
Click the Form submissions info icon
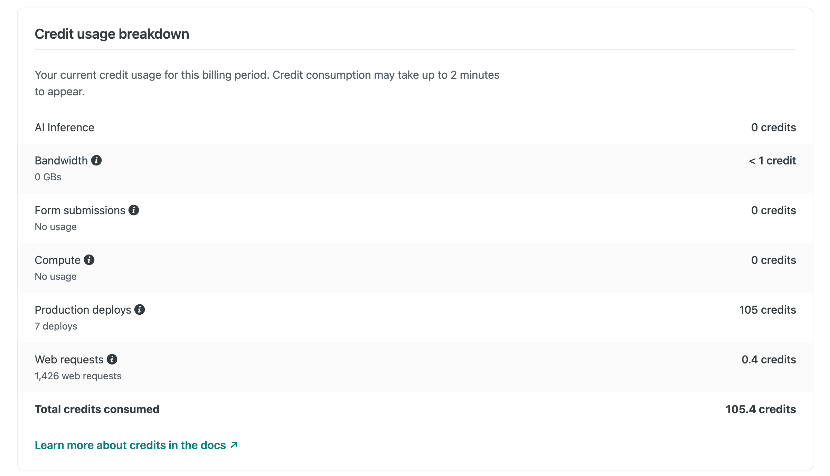134,210
